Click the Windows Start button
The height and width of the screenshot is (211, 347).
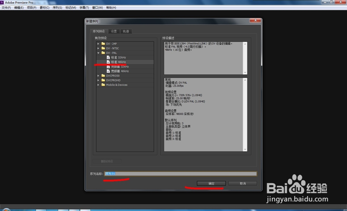(x=6, y=210)
